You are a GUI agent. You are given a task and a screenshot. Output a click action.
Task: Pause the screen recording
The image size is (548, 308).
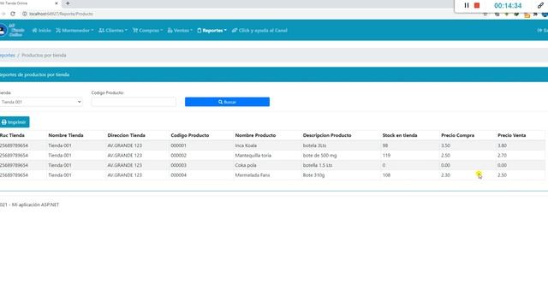(466, 6)
